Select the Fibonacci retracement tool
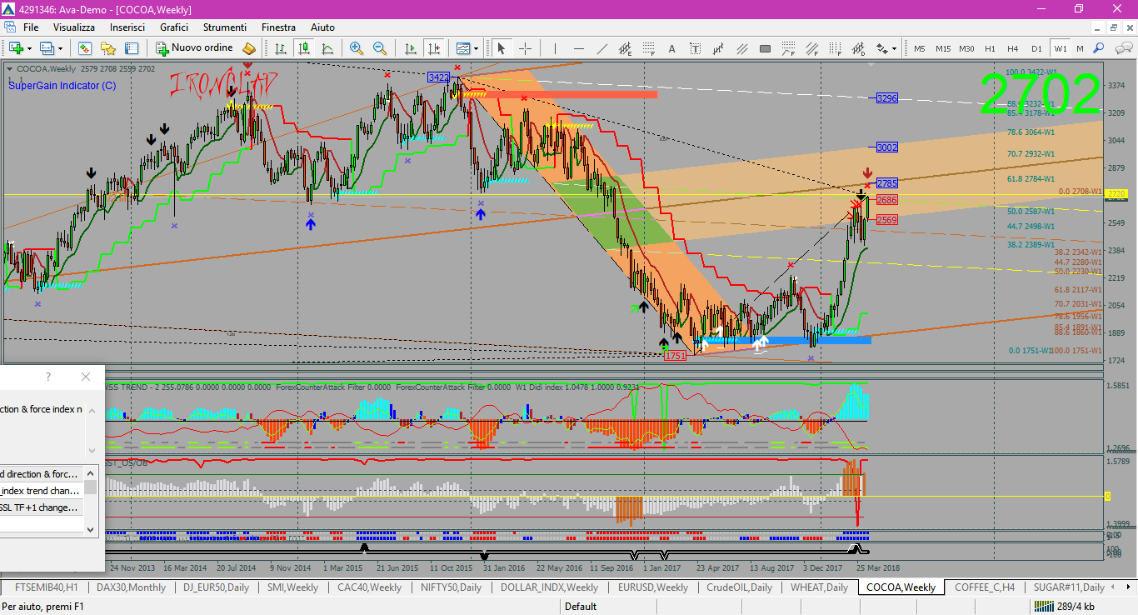The height and width of the screenshot is (615, 1138). [648, 48]
